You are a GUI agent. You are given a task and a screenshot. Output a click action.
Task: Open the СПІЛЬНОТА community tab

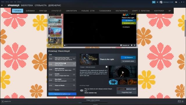pyautogui.click(x=41, y=6)
